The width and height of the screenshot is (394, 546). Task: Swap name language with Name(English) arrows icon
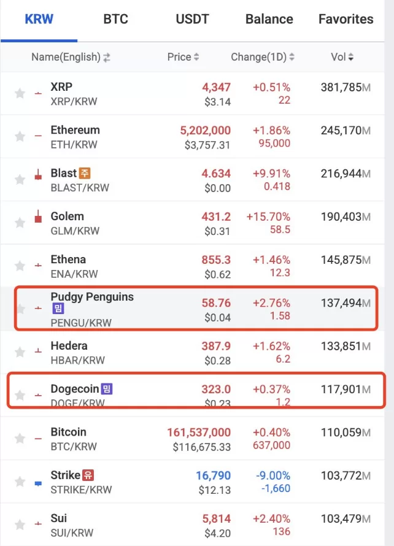click(x=107, y=58)
